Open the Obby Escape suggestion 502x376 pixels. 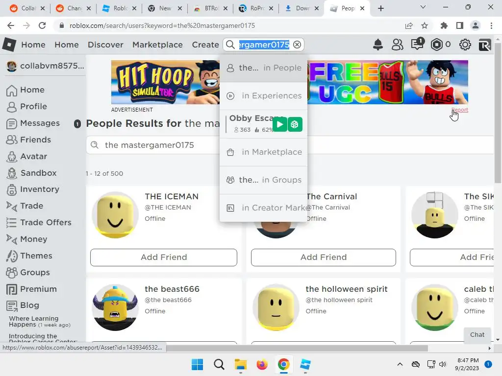(250, 124)
